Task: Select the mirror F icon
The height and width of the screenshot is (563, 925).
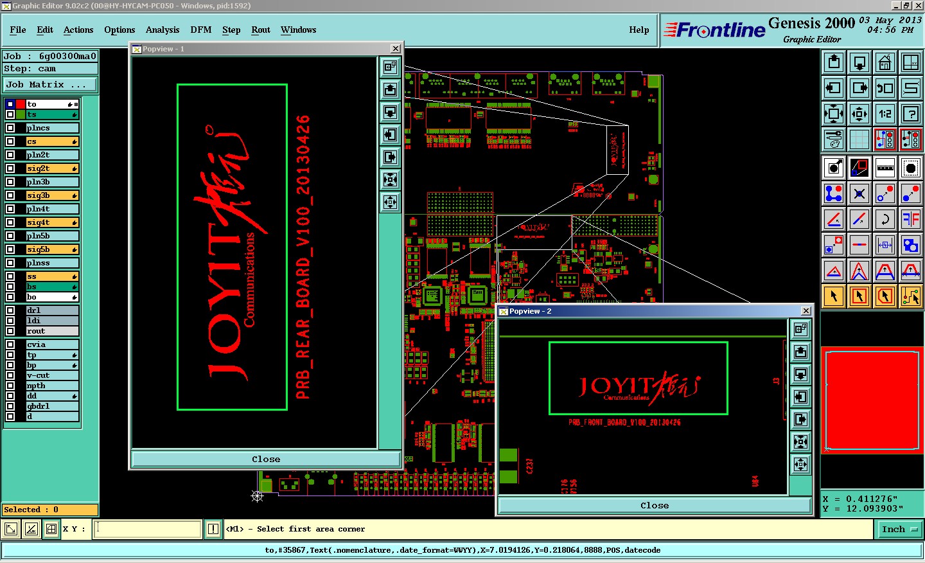Action: (x=911, y=219)
